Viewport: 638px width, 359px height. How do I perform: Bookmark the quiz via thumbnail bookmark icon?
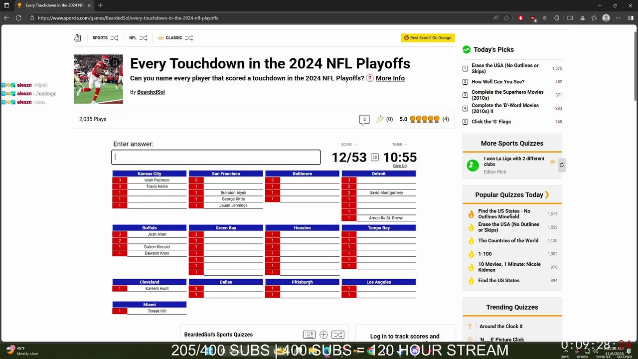coord(115,63)
